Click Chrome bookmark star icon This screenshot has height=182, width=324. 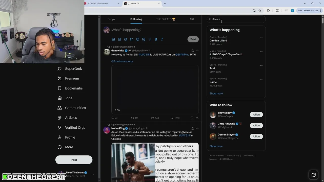(x=260, y=11)
